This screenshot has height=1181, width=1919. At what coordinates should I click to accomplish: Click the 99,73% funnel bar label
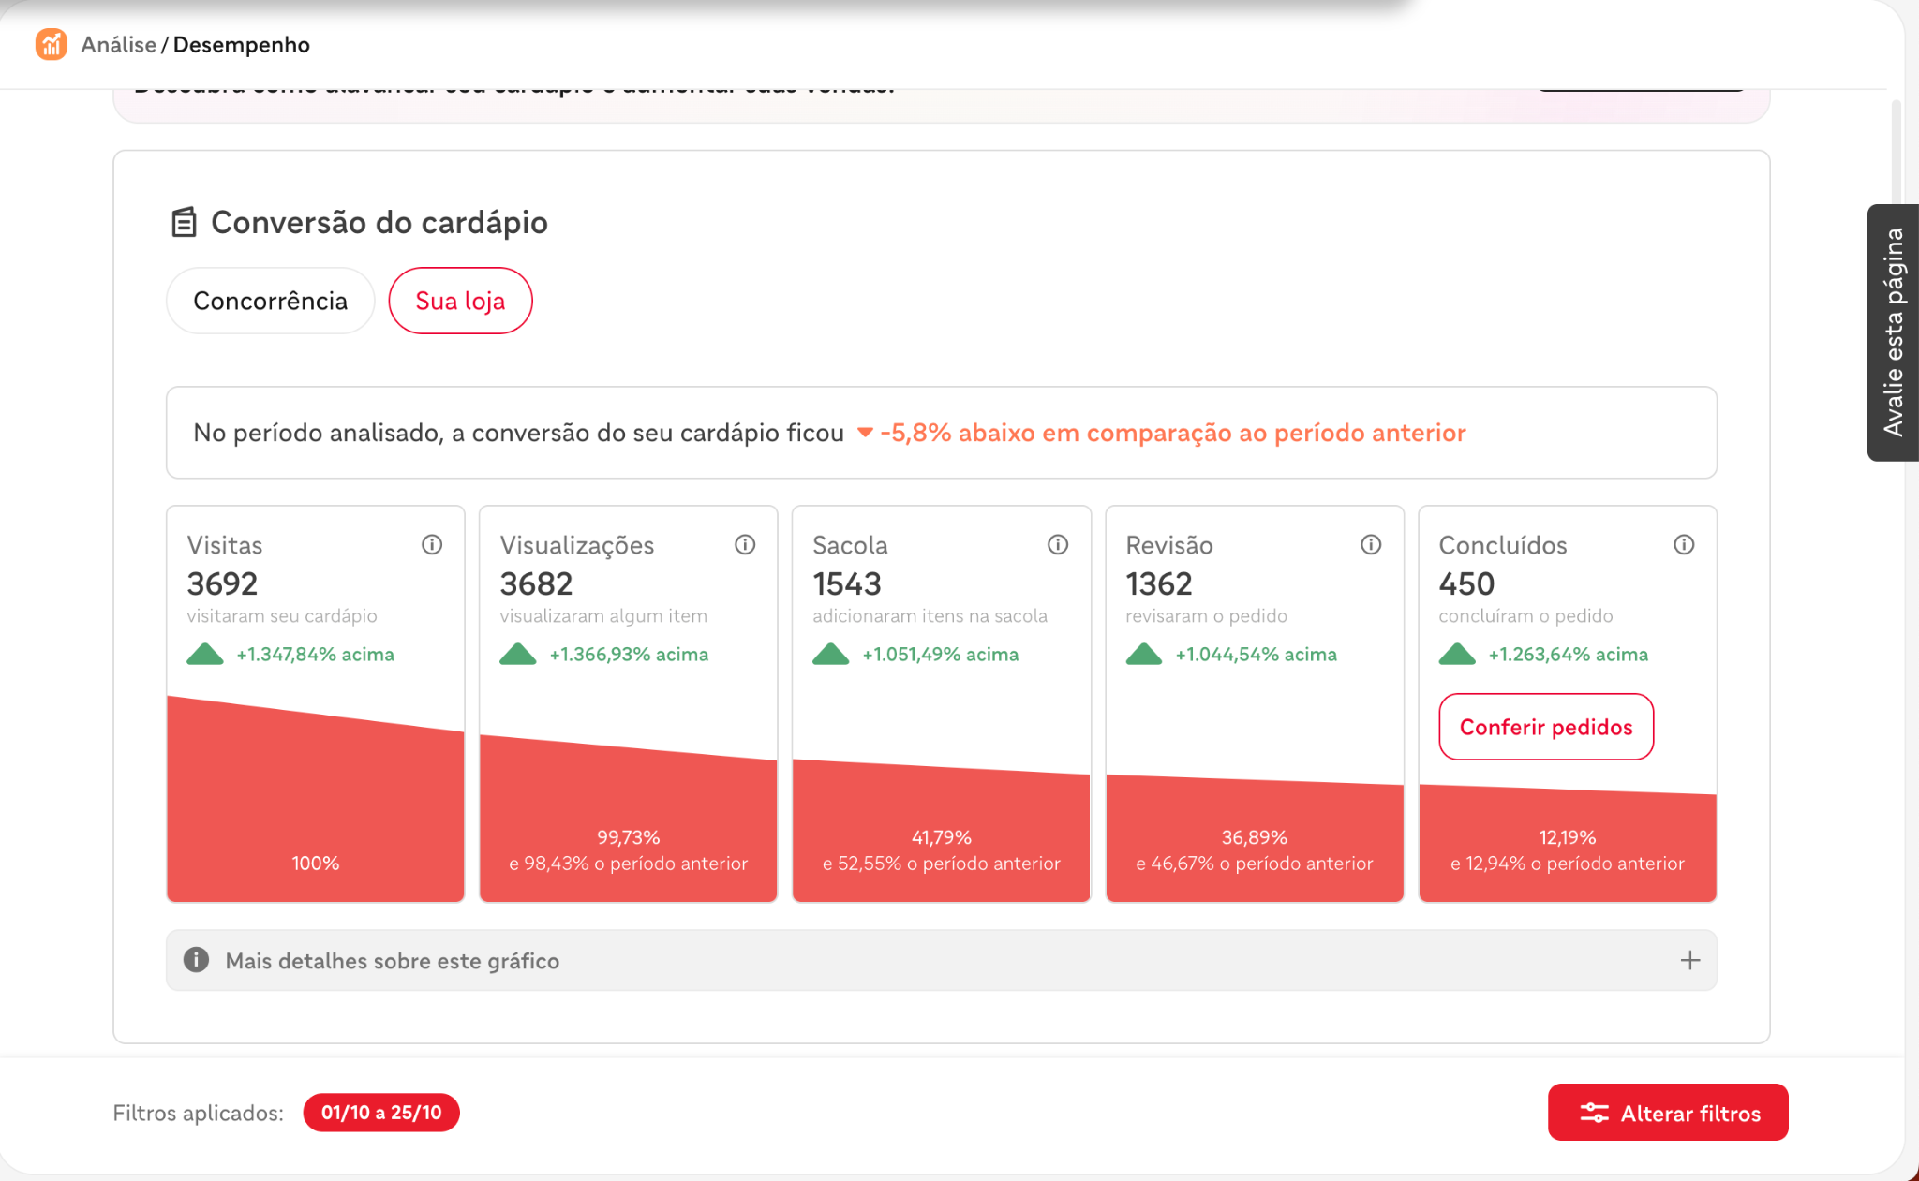point(628,837)
